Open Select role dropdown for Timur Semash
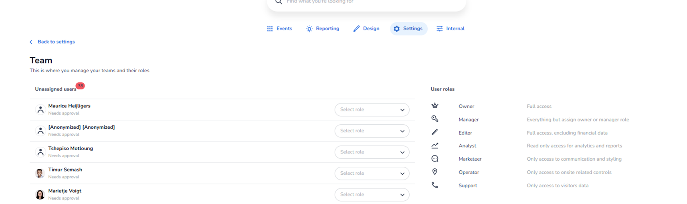687x204 pixels. (x=372, y=174)
